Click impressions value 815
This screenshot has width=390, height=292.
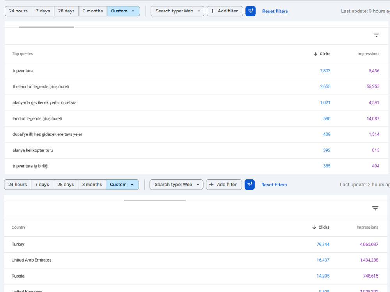point(376,150)
